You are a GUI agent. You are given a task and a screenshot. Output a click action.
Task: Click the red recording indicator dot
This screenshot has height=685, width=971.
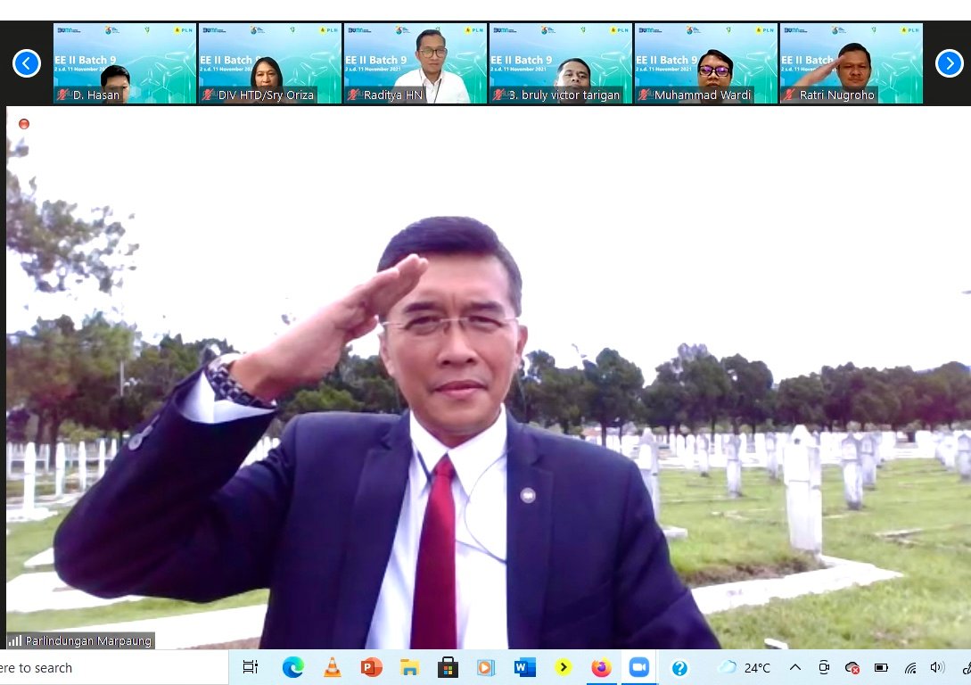point(24,124)
